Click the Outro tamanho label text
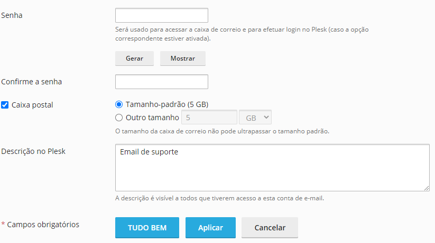 152,117
